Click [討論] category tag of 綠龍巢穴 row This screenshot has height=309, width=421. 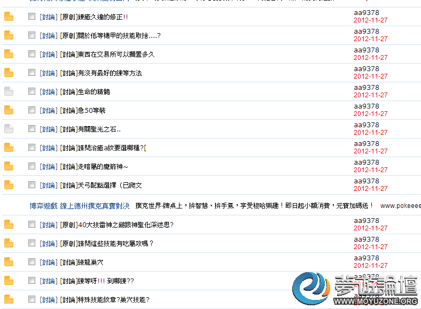click(49, 262)
